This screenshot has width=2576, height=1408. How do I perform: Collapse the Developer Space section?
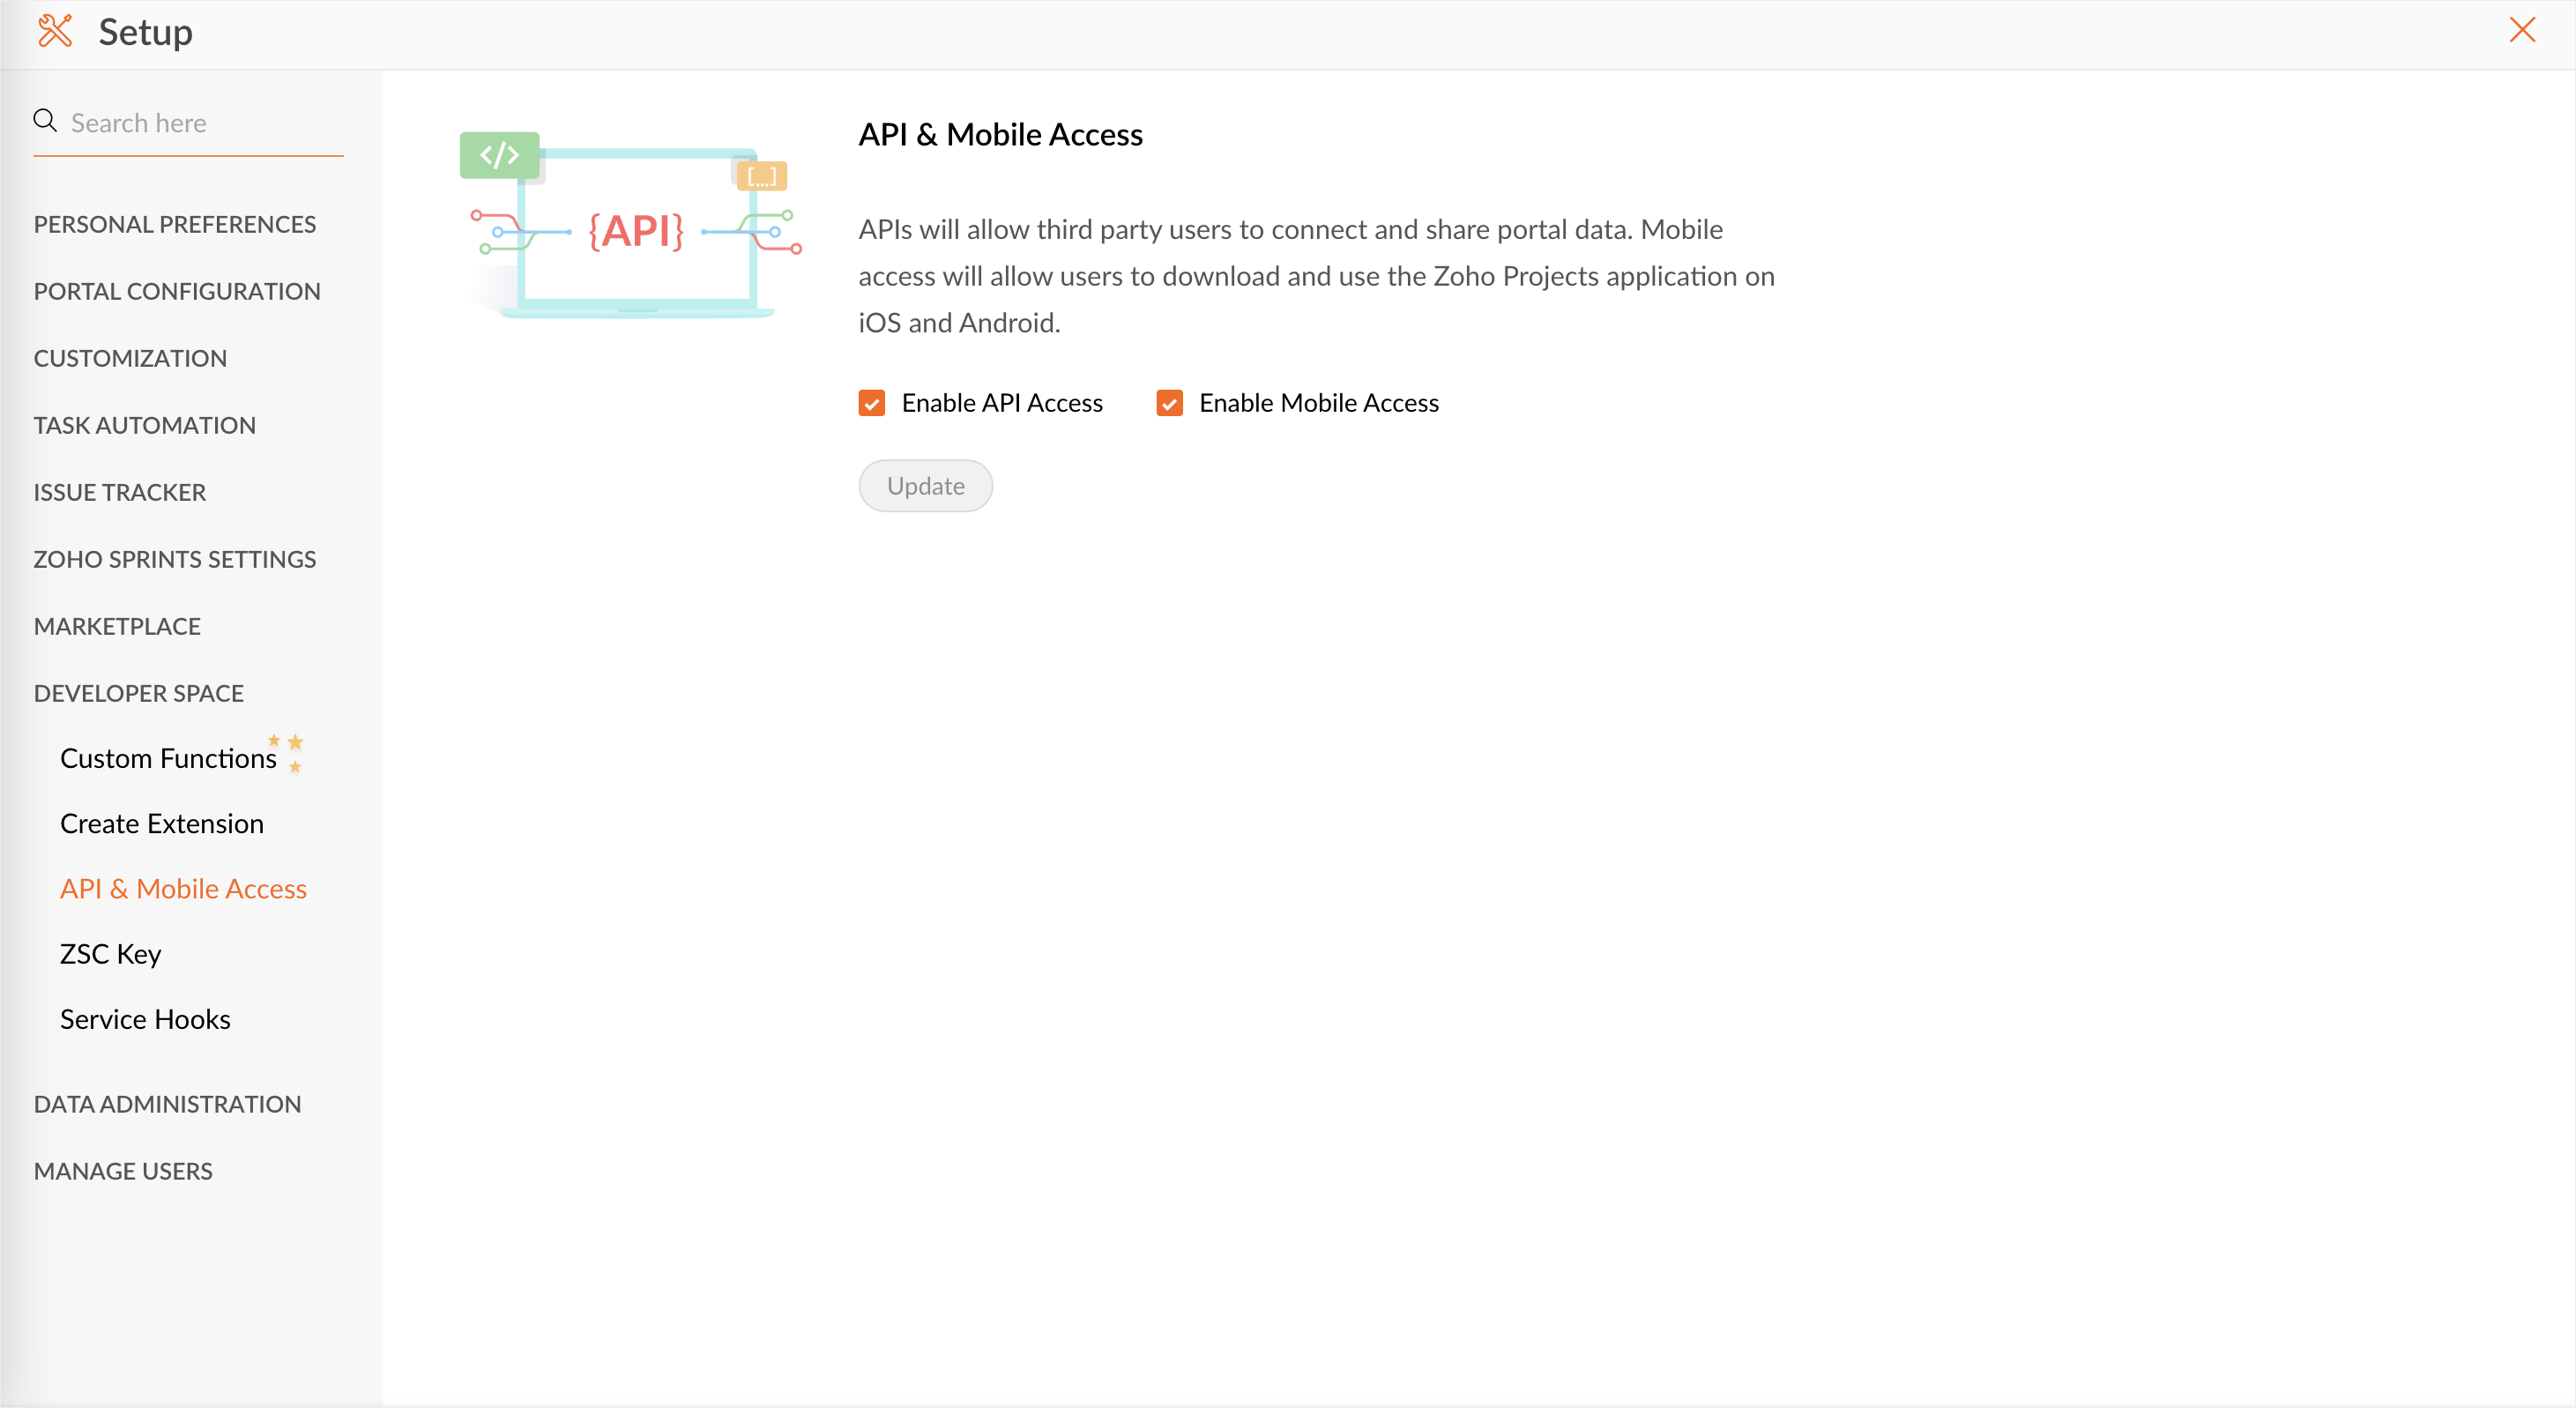pyautogui.click(x=139, y=693)
